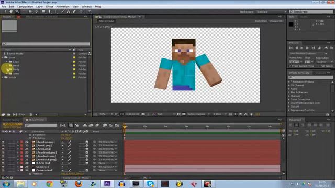Open the composition flowchart icon
Screen dimensions: 335x188
[246, 114]
